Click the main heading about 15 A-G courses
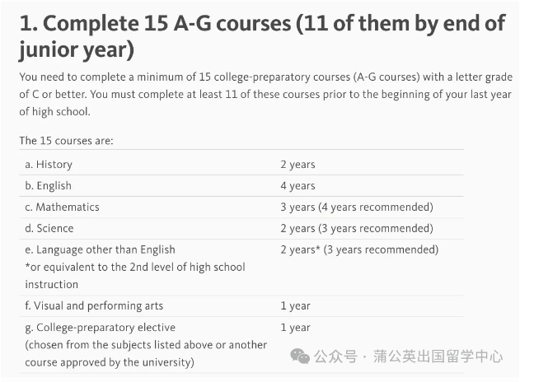The width and height of the screenshot is (534, 382). (x=262, y=37)
